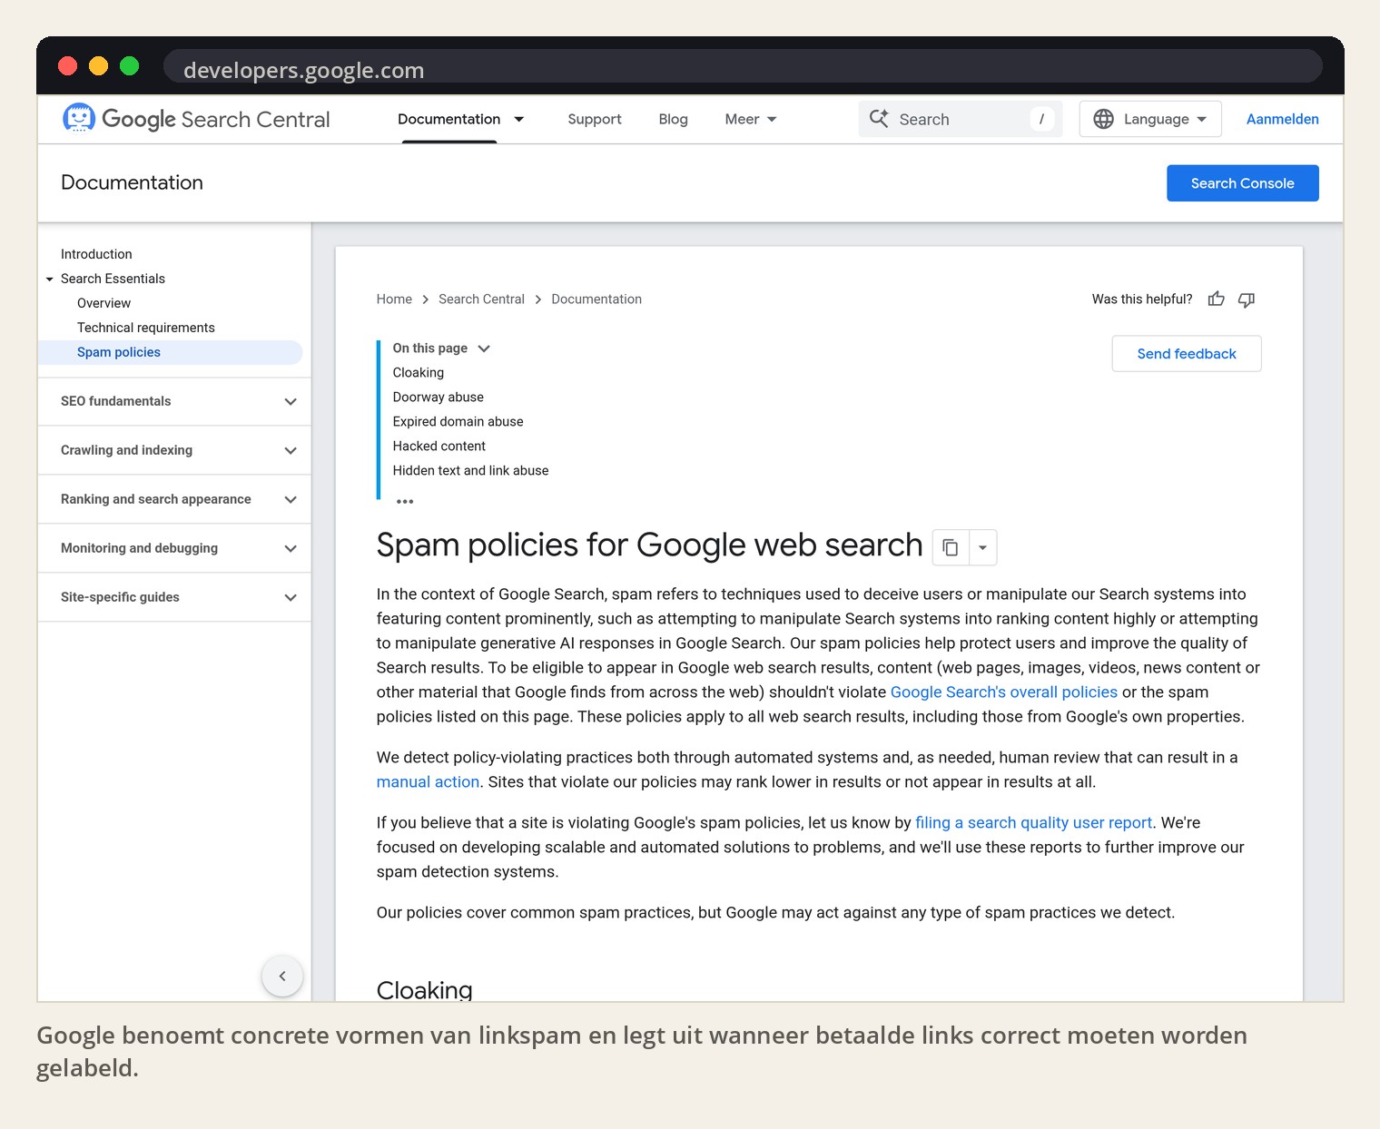Jump to Cloaking in On this page
1380x1129 pixels.
(419, 373)
